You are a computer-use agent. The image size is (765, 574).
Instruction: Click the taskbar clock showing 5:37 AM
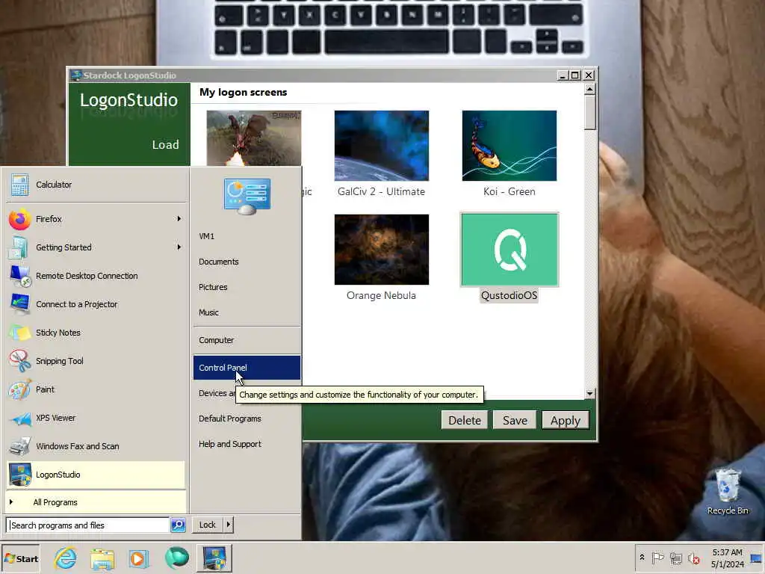tap(727, 558)
